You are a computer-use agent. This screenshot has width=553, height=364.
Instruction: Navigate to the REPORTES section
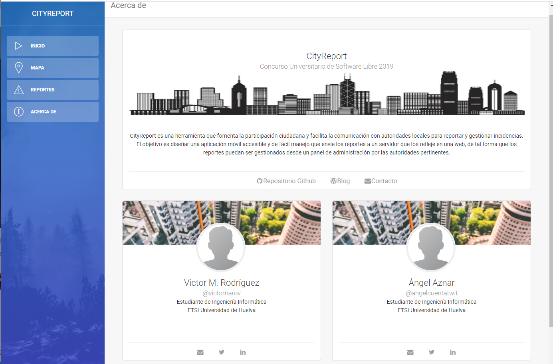(x=52, y=89)
